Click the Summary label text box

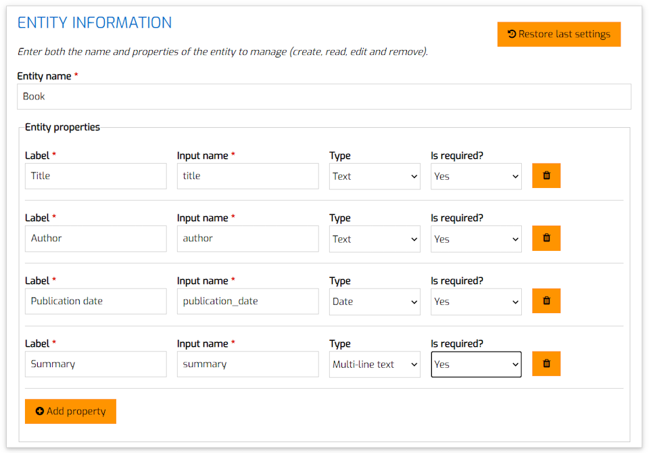coord(95,364)
